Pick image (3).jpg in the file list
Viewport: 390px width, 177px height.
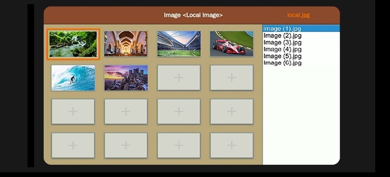[x=282, y=42]
